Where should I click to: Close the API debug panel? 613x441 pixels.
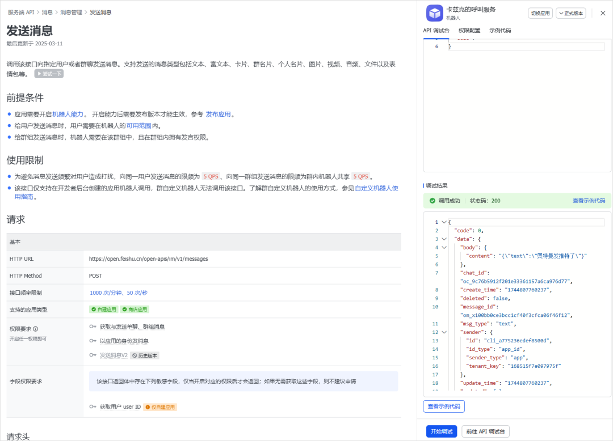click(603, 13)
